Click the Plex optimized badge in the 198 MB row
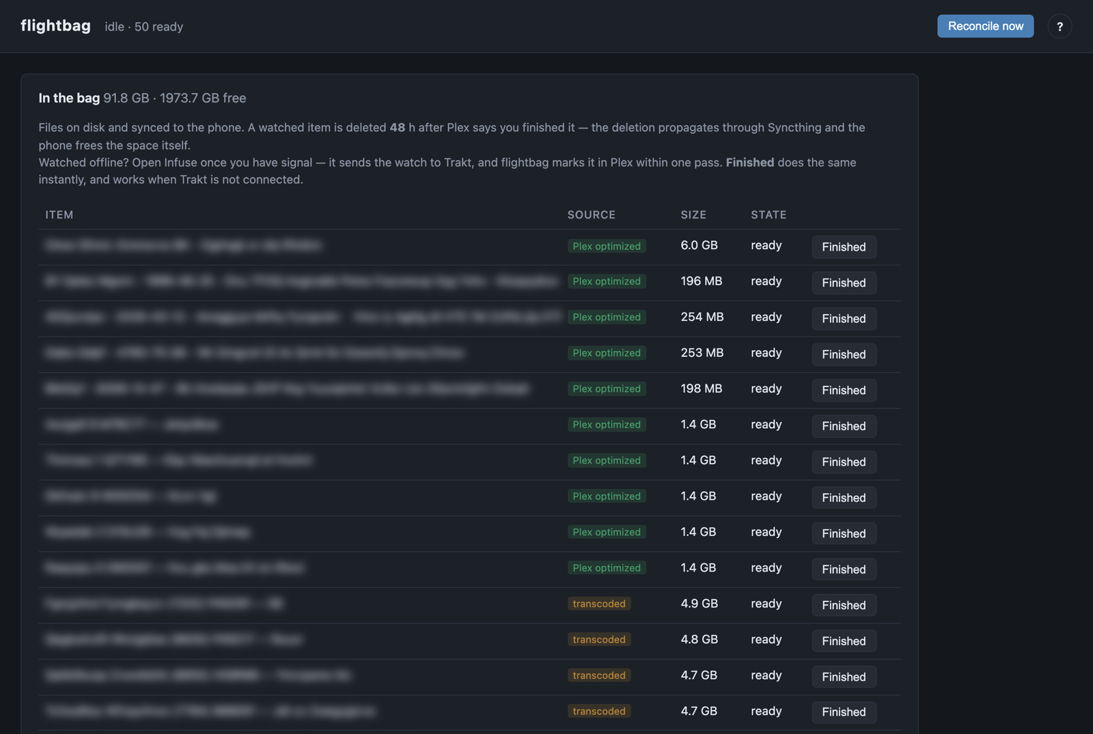Viewport: 1093px width, 734px height. click(607, 389)
